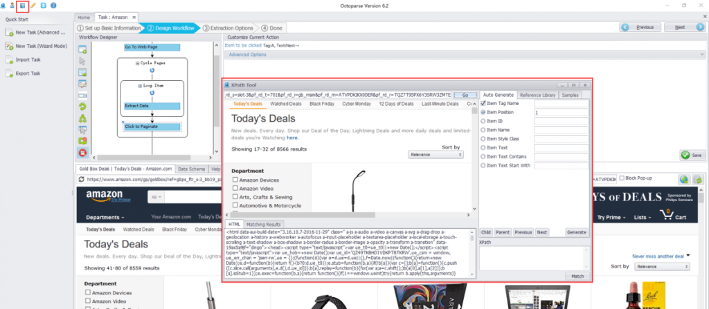Select the Item Style Class radio button

(x=483, y=139)
